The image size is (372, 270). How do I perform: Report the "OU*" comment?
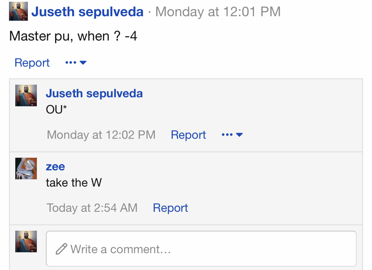[x=188, y=135]
